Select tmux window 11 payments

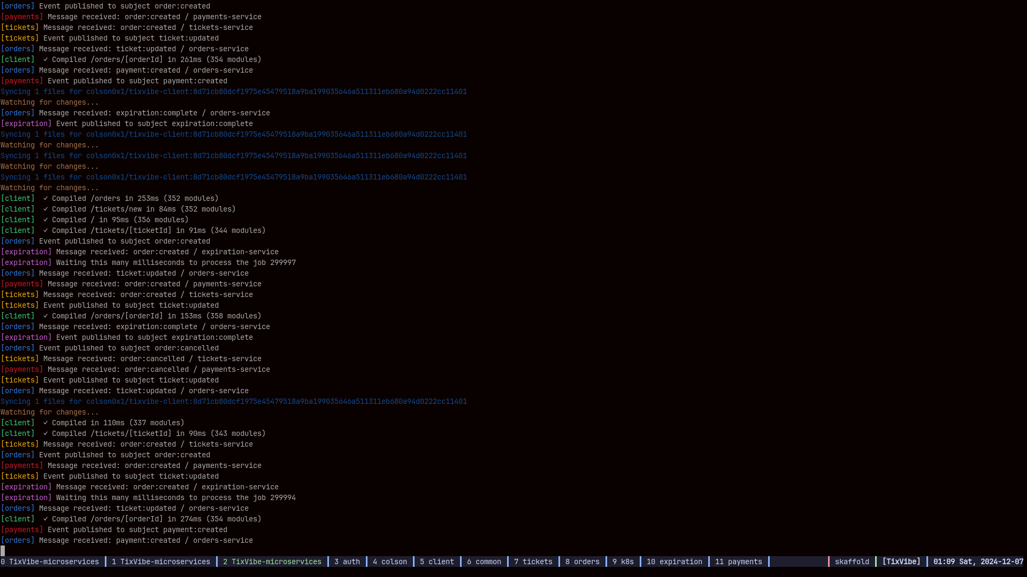point(739,562)
